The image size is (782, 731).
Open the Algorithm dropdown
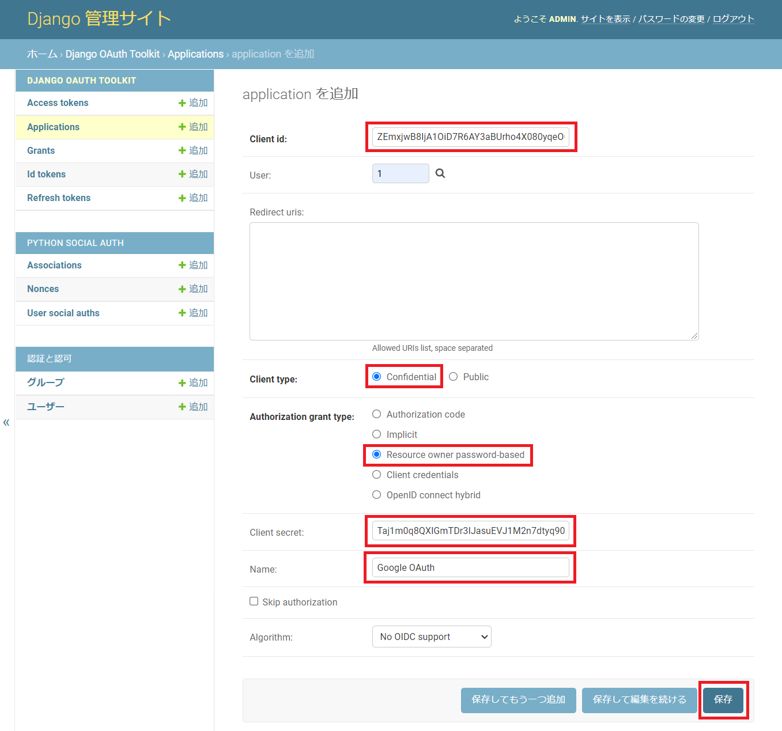431,637
